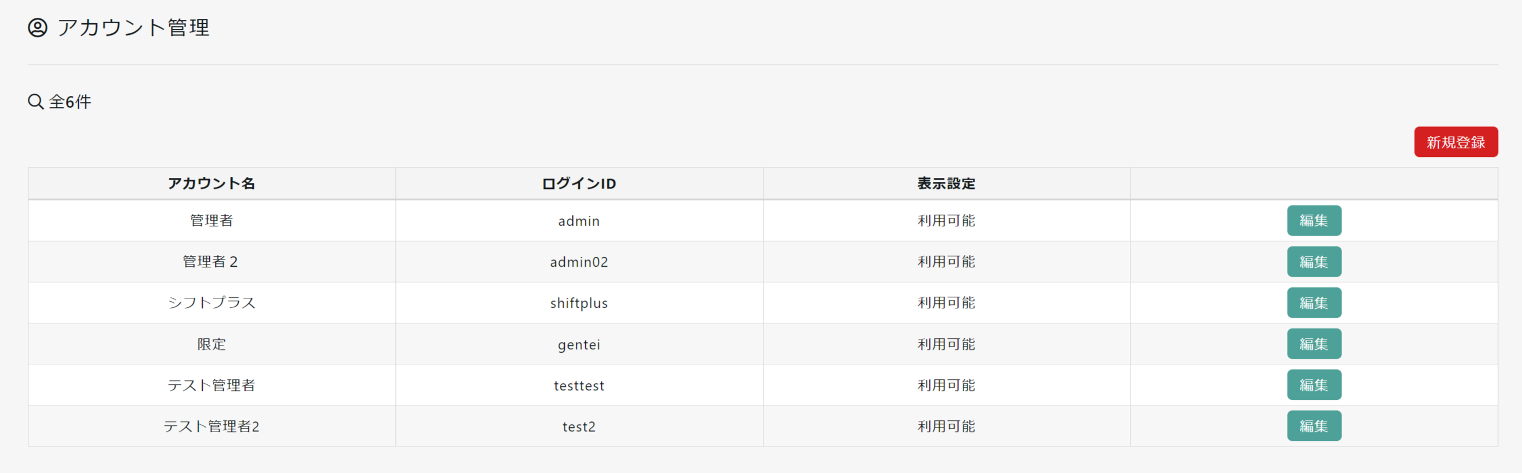Select the 管理者 account name cell
Screen dimensions: 1522x473
[x=212, y=221]
